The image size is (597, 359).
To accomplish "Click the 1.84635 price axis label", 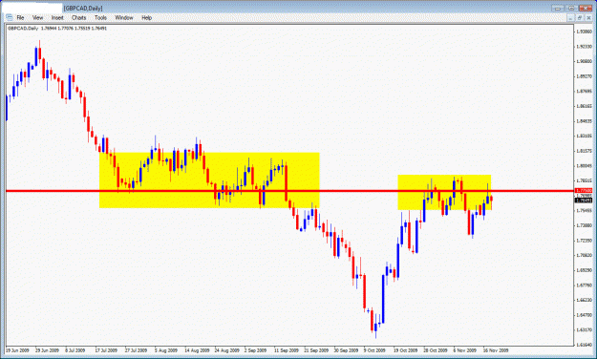I will point(585,121).
